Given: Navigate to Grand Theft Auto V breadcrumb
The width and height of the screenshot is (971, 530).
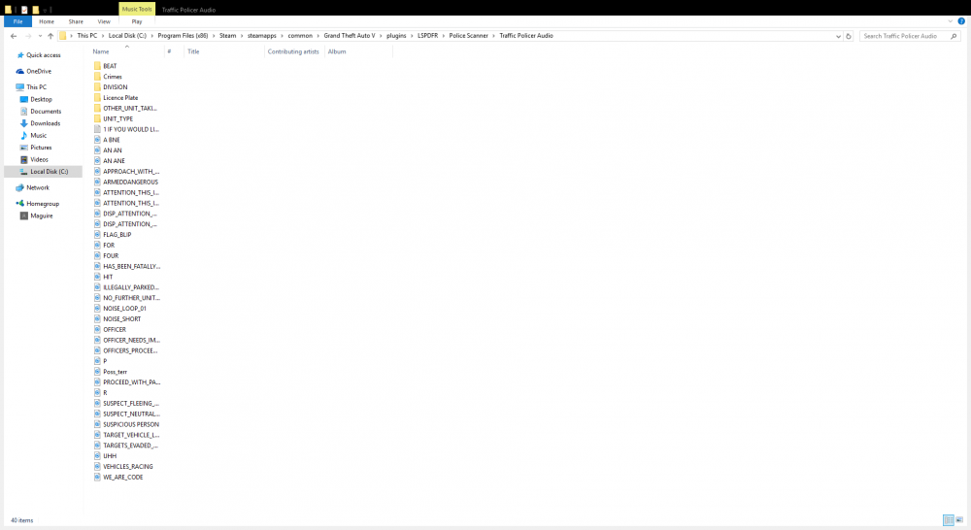Looking at the screenshot, I should pos(350,36).
